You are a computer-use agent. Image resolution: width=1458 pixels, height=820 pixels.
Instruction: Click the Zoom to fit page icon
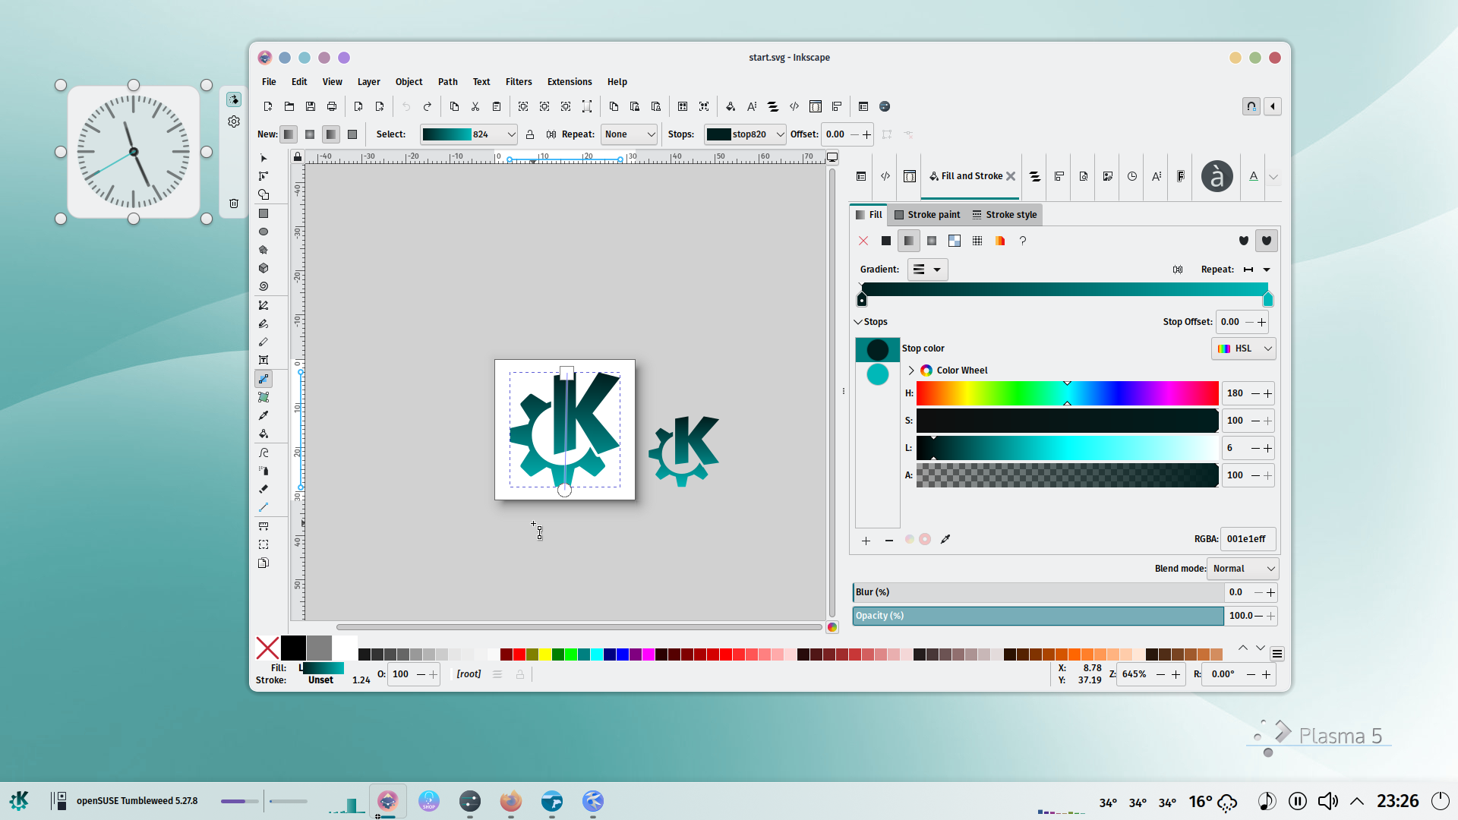coord(566,106)
